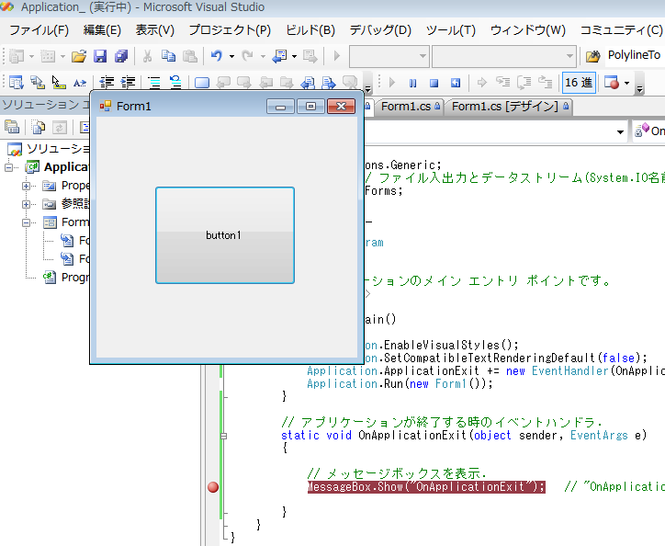
Task: Open the プロジェクト(P) menu
Action: pos(230,30)
